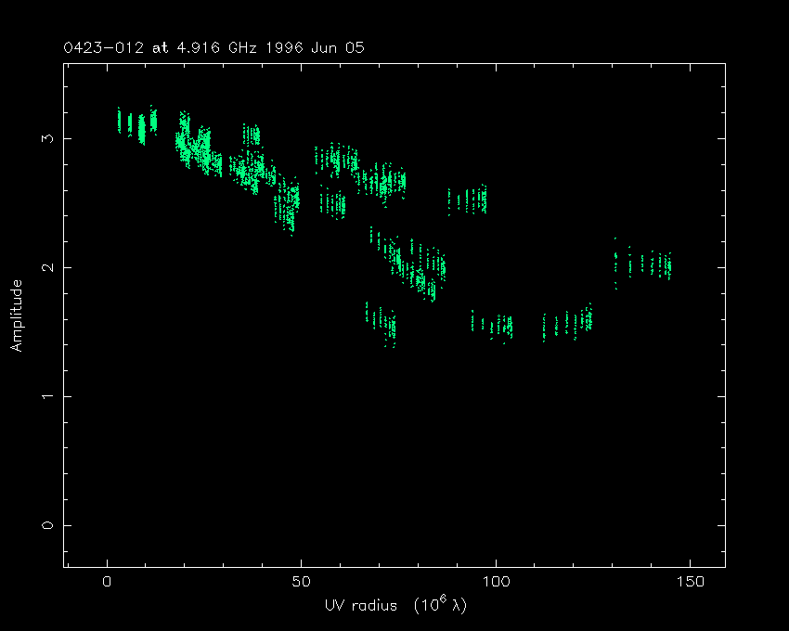The width and height of the screenshot is (789, 631).
Task: Select the 'Amplitude' y-axis label
Action: point(16,315)
